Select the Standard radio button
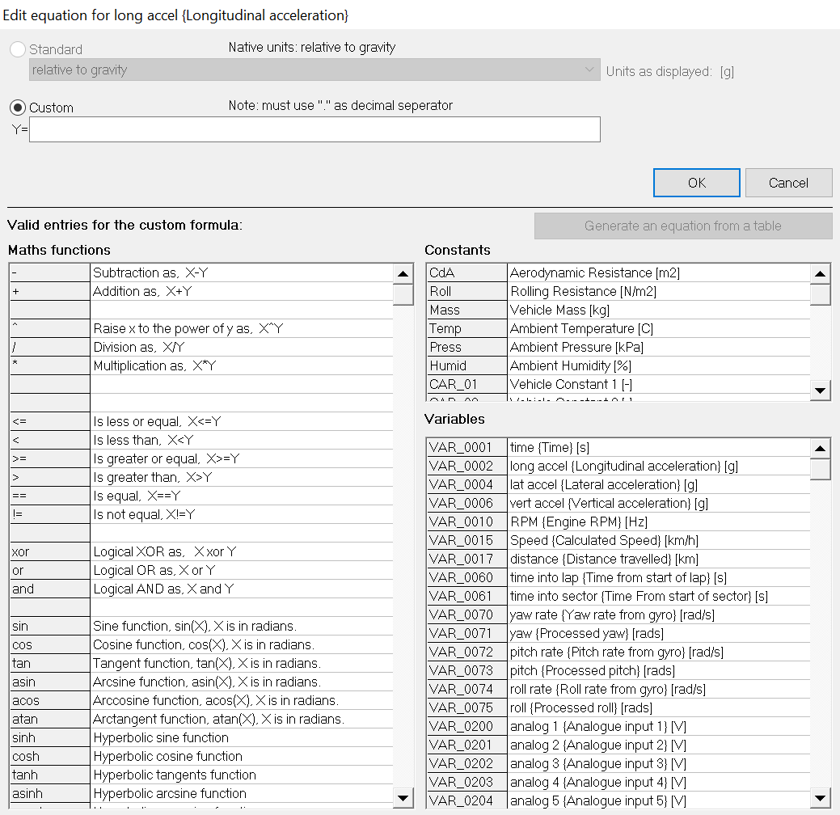The width and height of the screenshot is (840, 815). [x=18, y=49]
